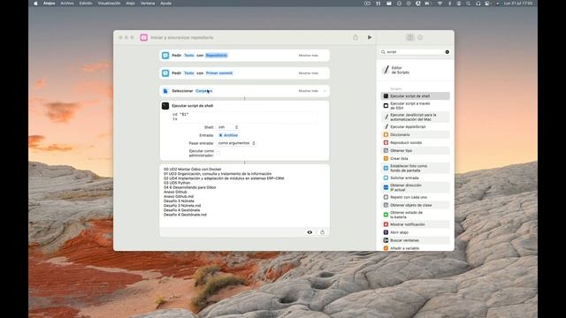
Task: Add the 'Solicitar entrada' action
Action: point(415,178)
